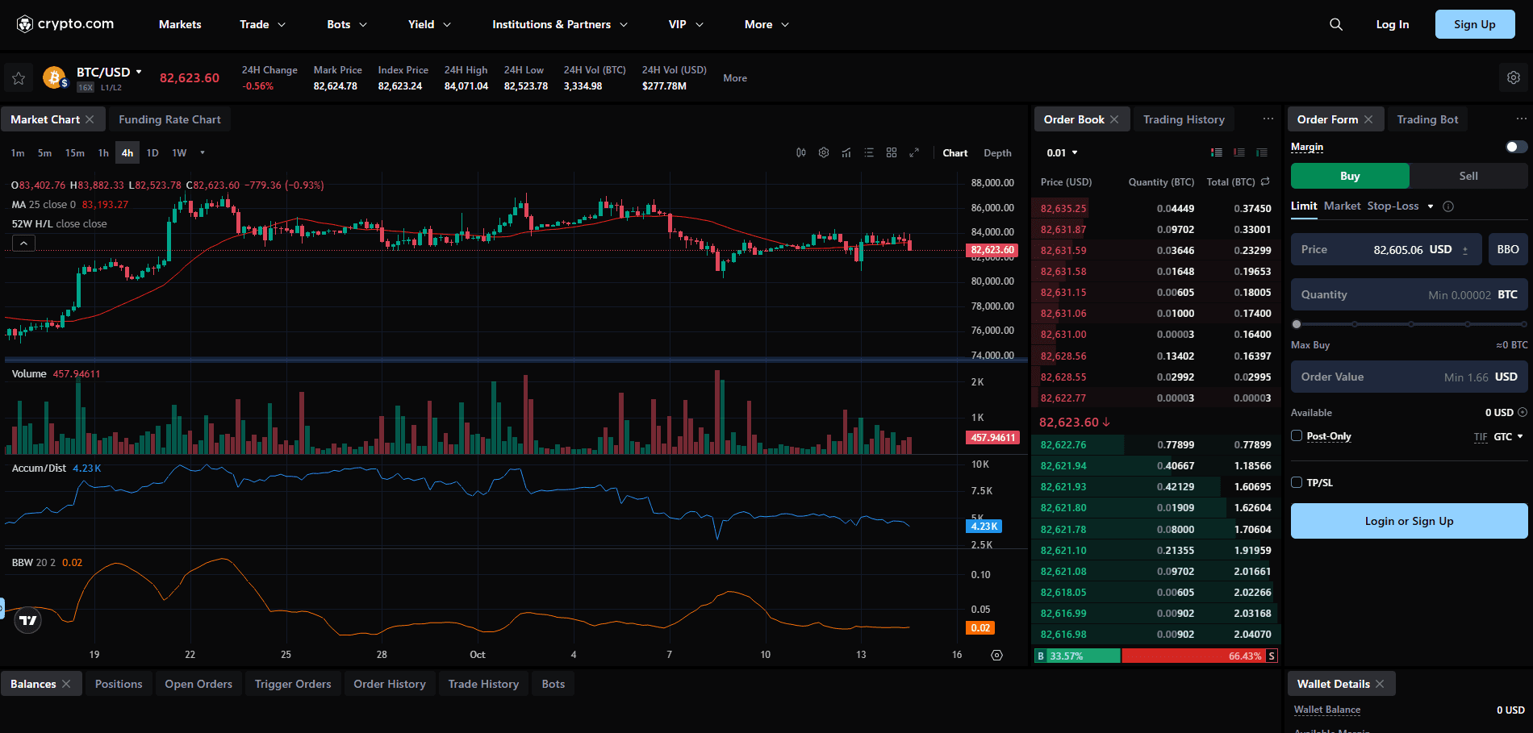Change candlestick chart type icon
This screenshot has height=733, width=1533.
801,152
